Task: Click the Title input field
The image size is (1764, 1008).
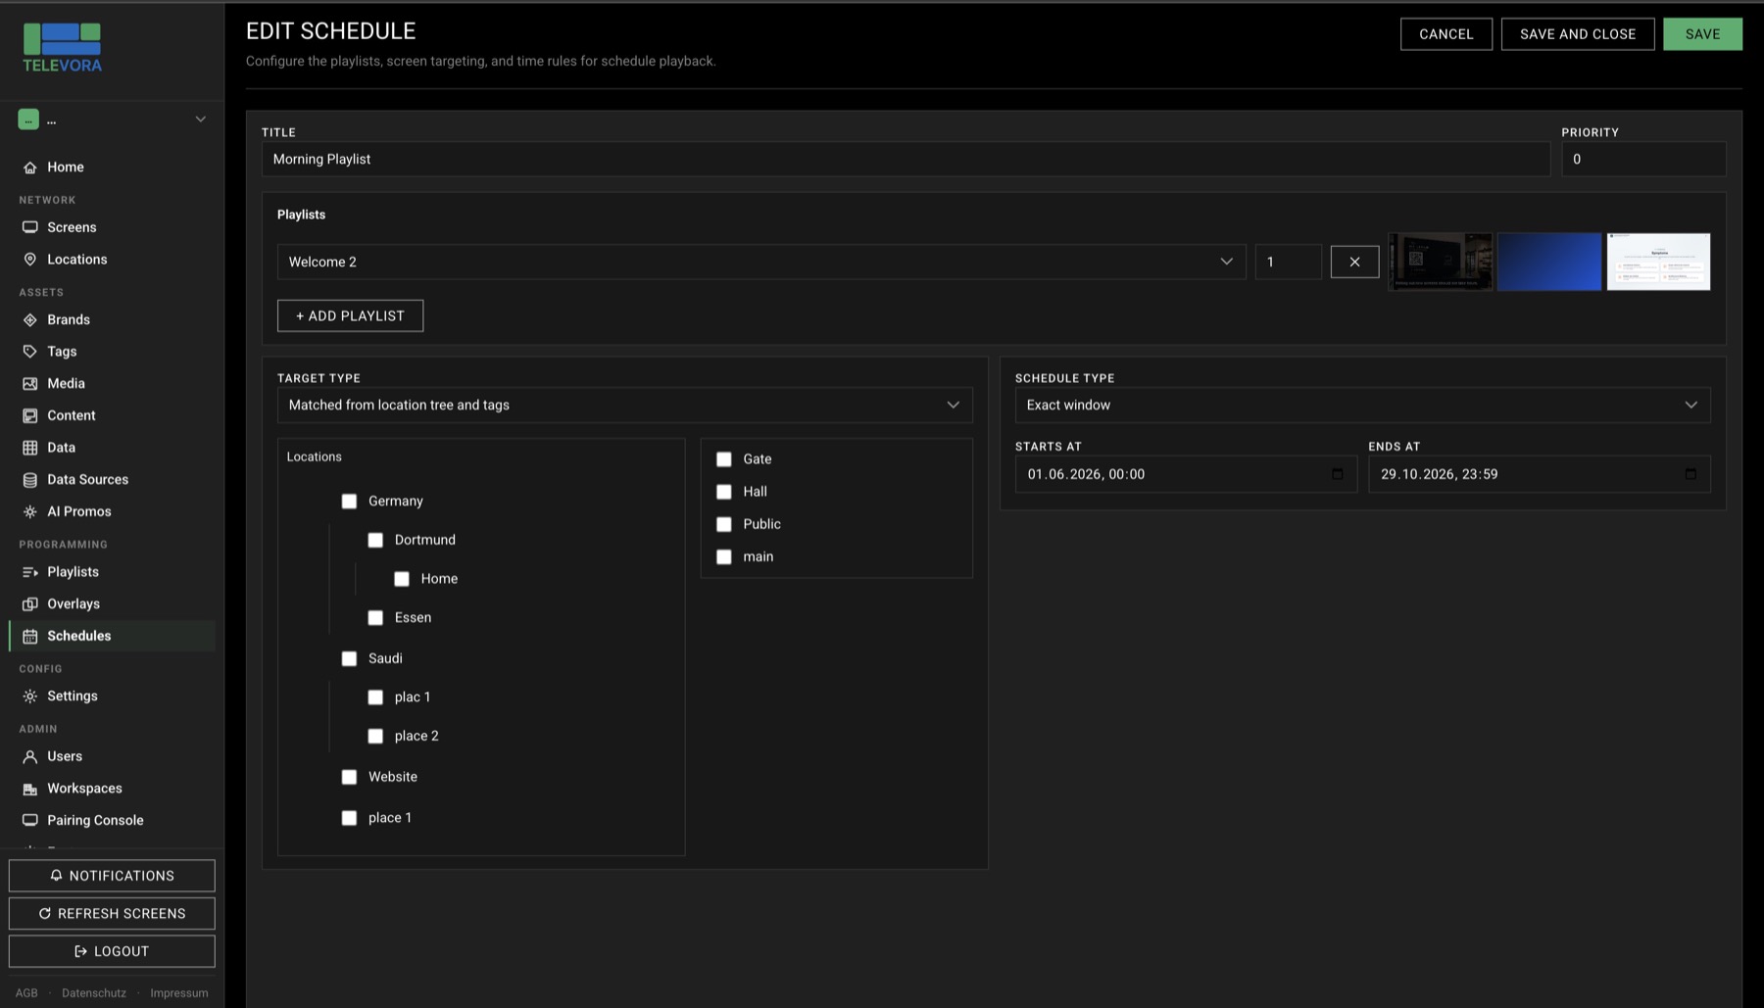Action: click(906, 159)
